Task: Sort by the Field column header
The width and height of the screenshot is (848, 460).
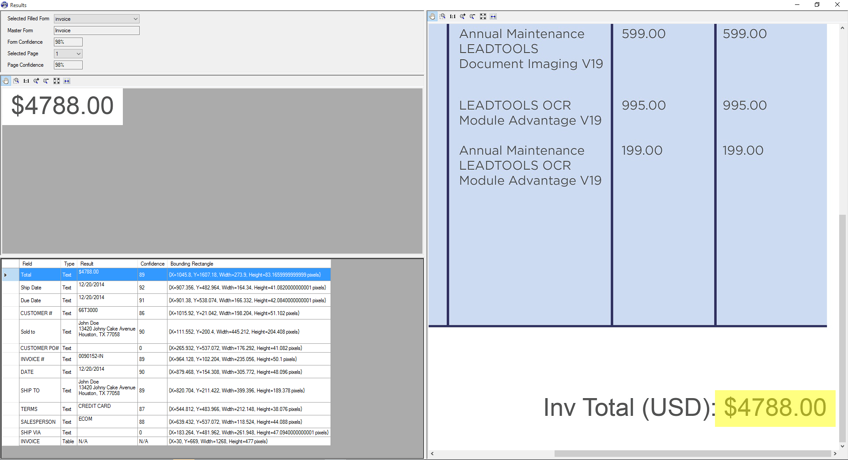Action: (x=40, y=264)
